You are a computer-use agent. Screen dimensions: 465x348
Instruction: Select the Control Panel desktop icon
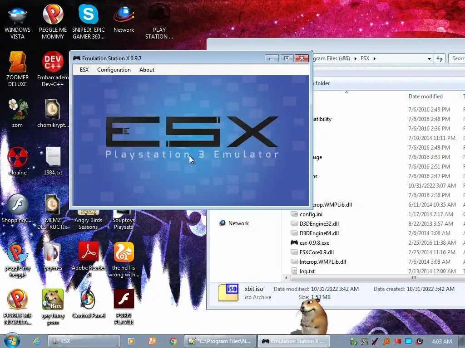89,304
